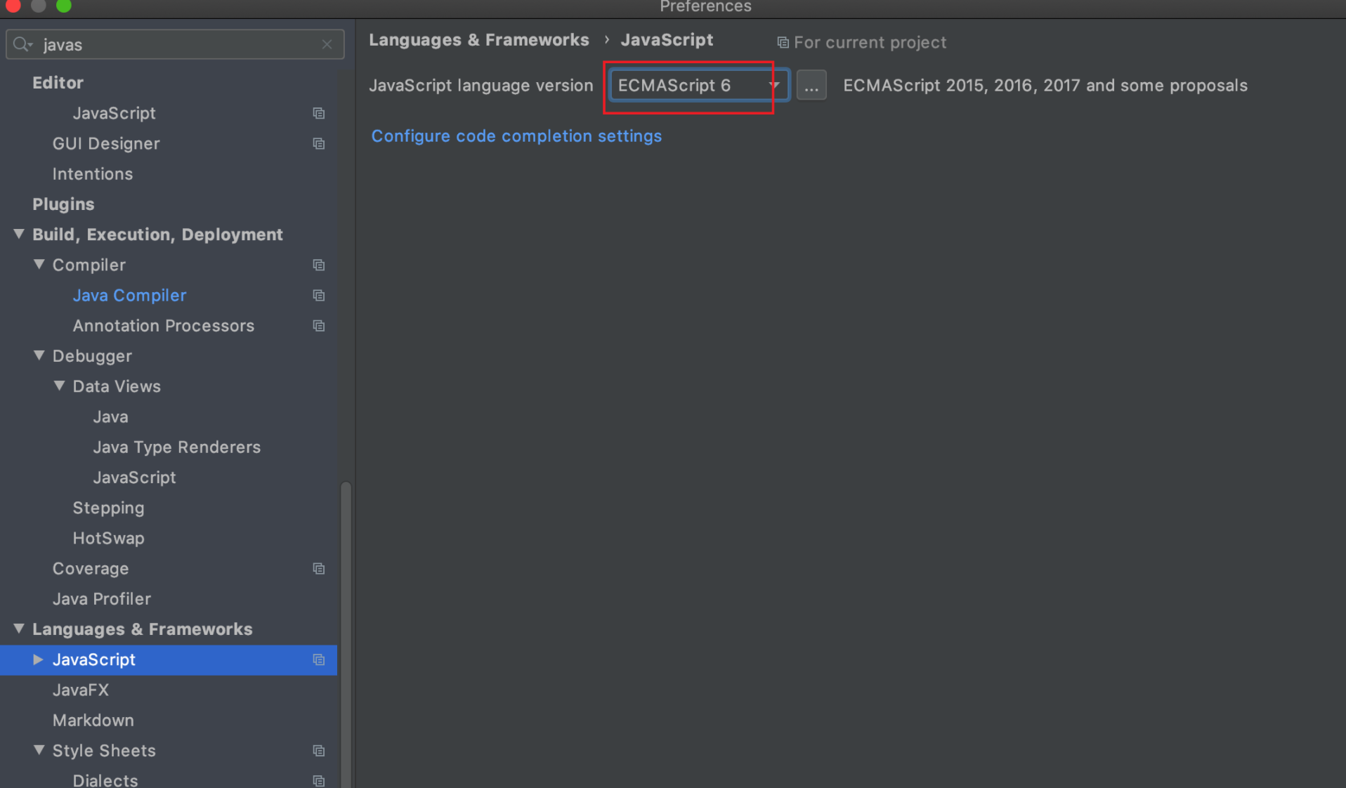Viewport: 1346px width, 788px height.
Task: Open Stepping settings
Action: tap(108, 508)
